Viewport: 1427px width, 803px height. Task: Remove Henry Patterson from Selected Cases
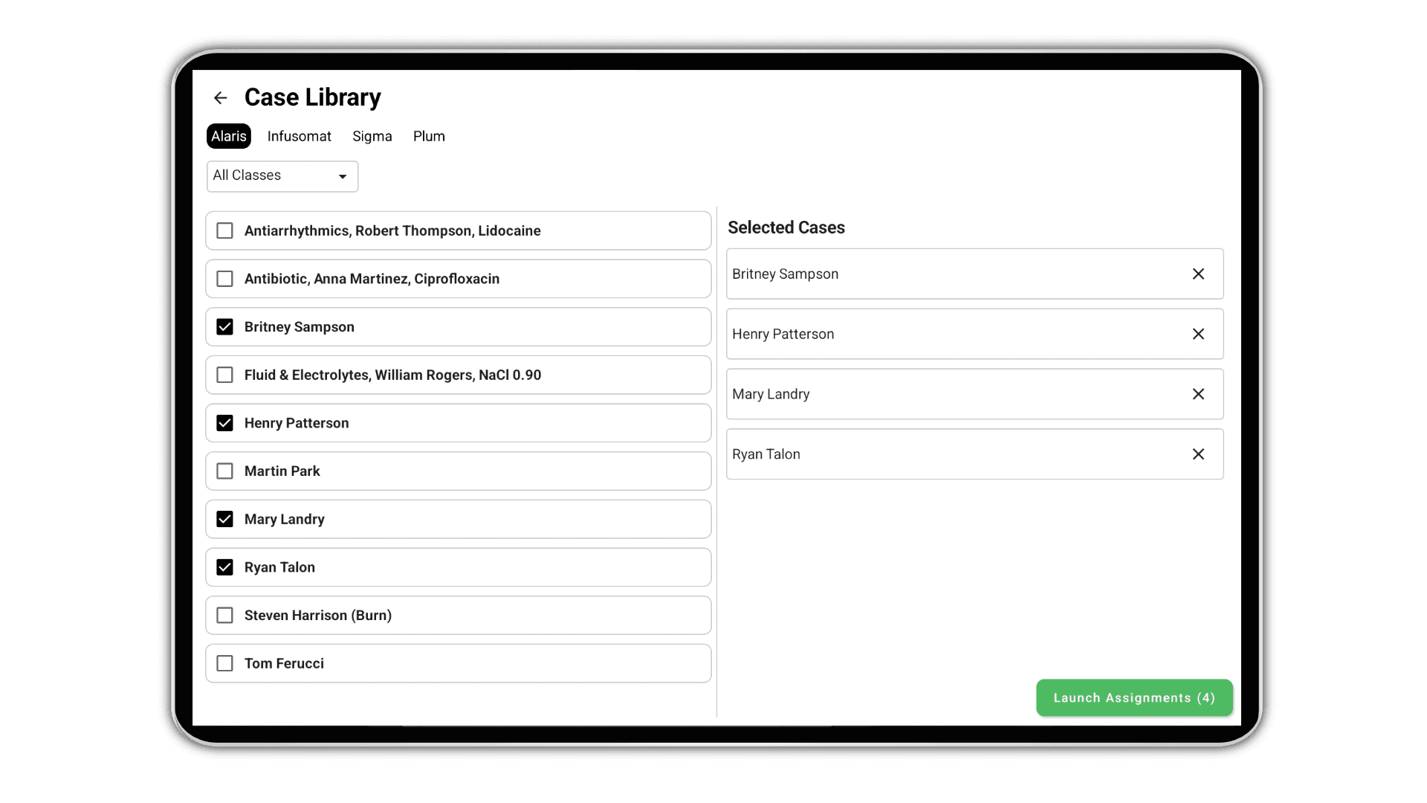click(1198, 334)
